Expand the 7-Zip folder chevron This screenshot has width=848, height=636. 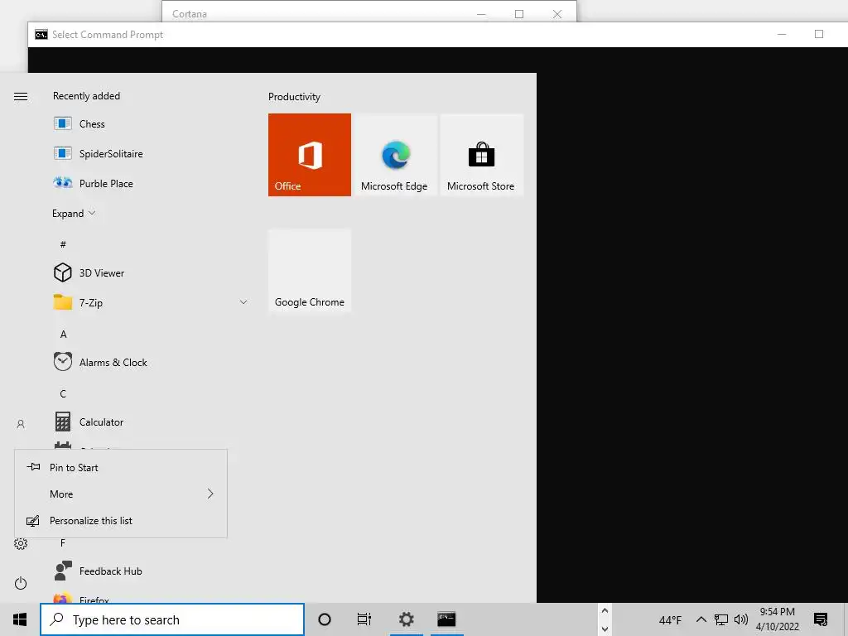(243, 302)
